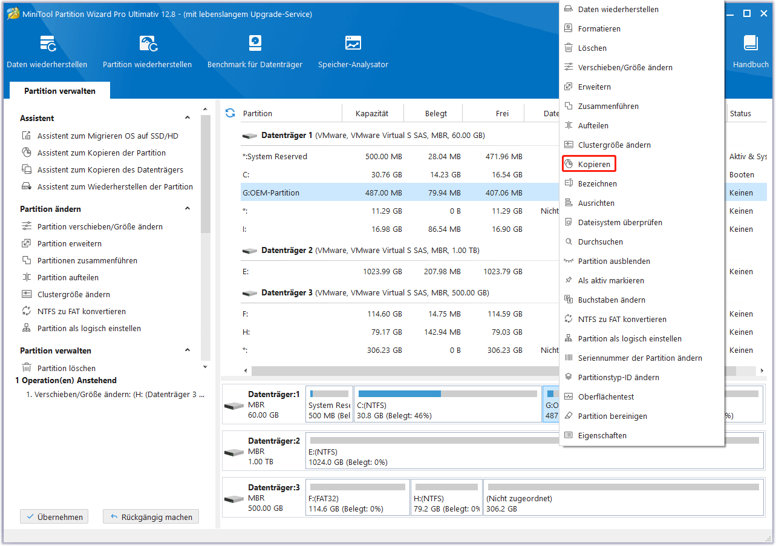
Task: Start Assistent zum Migrieren OS auf SSD/HD
Action: click(x=108, y=136)
